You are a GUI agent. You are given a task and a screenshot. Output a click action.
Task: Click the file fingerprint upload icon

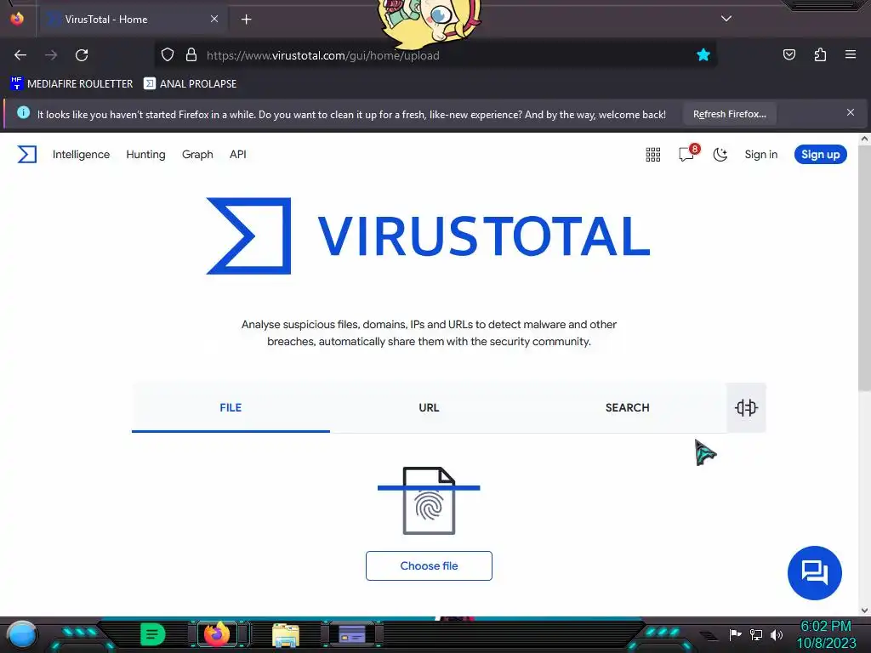coord(429,501)
